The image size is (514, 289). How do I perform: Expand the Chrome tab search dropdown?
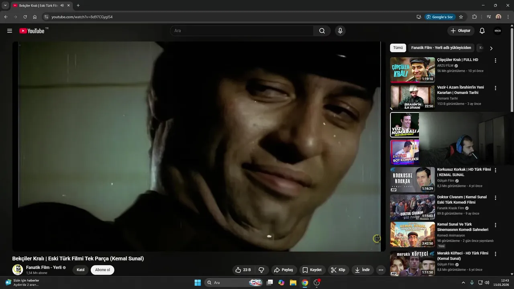click(x=5, y=6)
